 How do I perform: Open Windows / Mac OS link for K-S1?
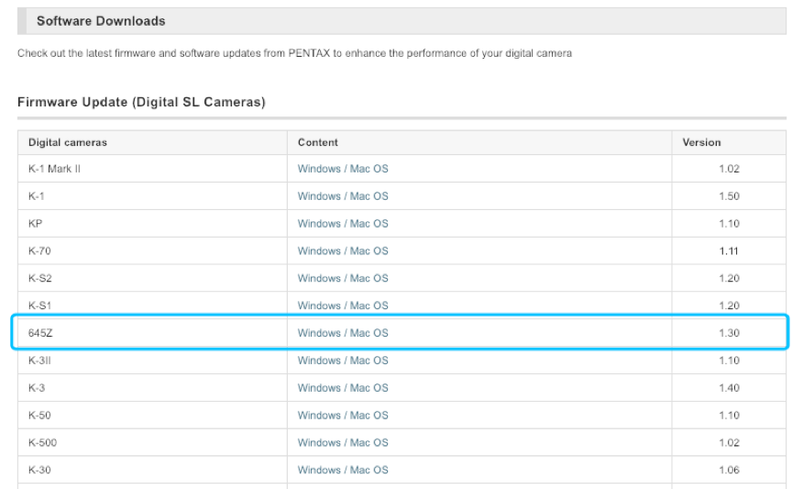point(343,306)
